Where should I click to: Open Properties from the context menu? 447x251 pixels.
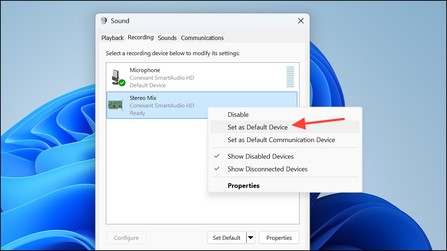pyautogui.click(x=243, y=185)
